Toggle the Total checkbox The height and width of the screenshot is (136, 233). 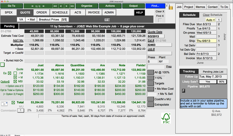13,103
